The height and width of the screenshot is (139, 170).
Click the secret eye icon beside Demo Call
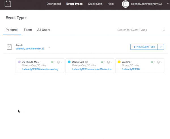pyautogui.click(x=86, y=62)
